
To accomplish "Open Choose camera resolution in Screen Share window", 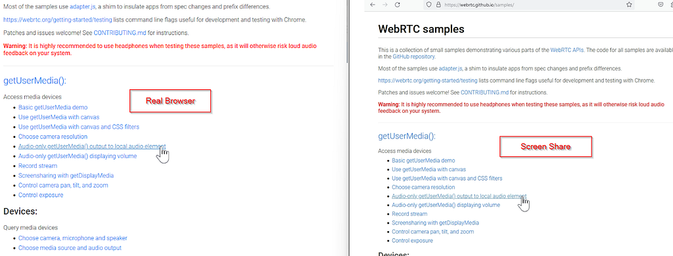I will (423, 187).
